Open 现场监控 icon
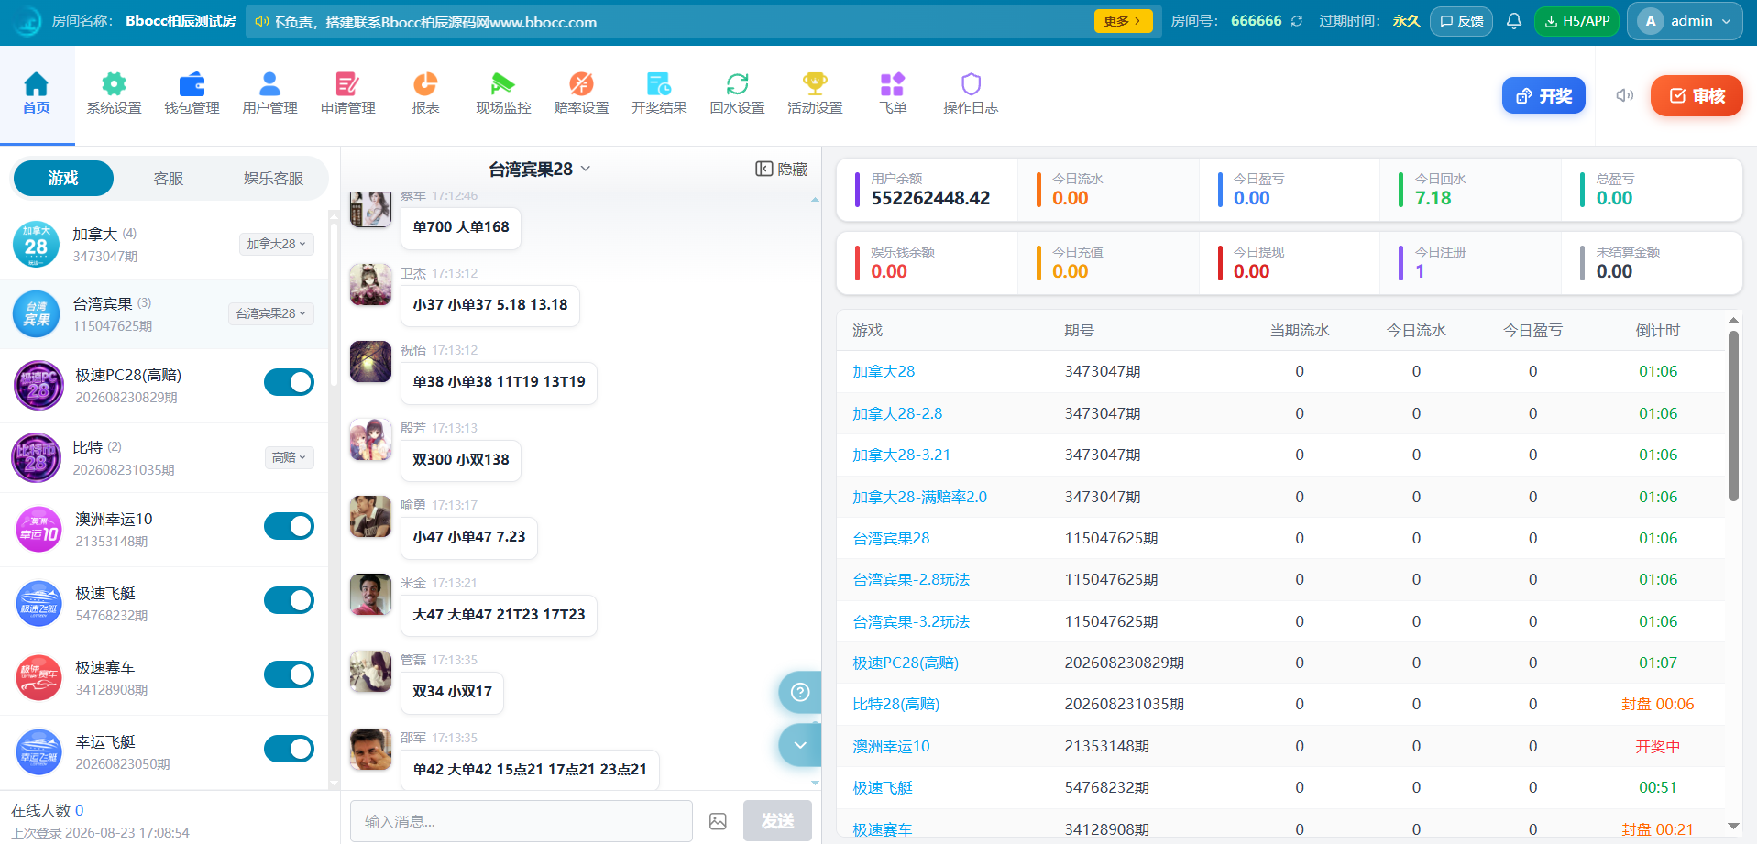 (503, 84)
